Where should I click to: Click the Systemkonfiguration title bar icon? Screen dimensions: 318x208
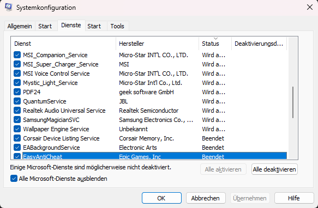click(x=9, y=7)
